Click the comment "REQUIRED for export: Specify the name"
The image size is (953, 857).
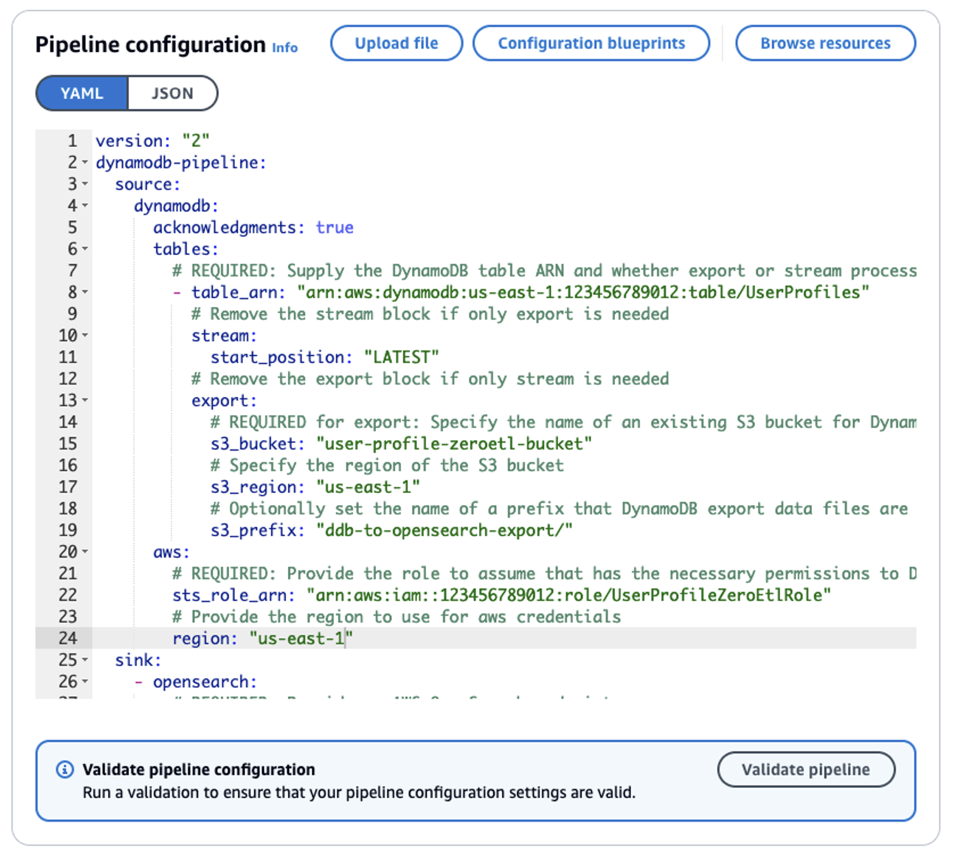click(x=563, y=422)
